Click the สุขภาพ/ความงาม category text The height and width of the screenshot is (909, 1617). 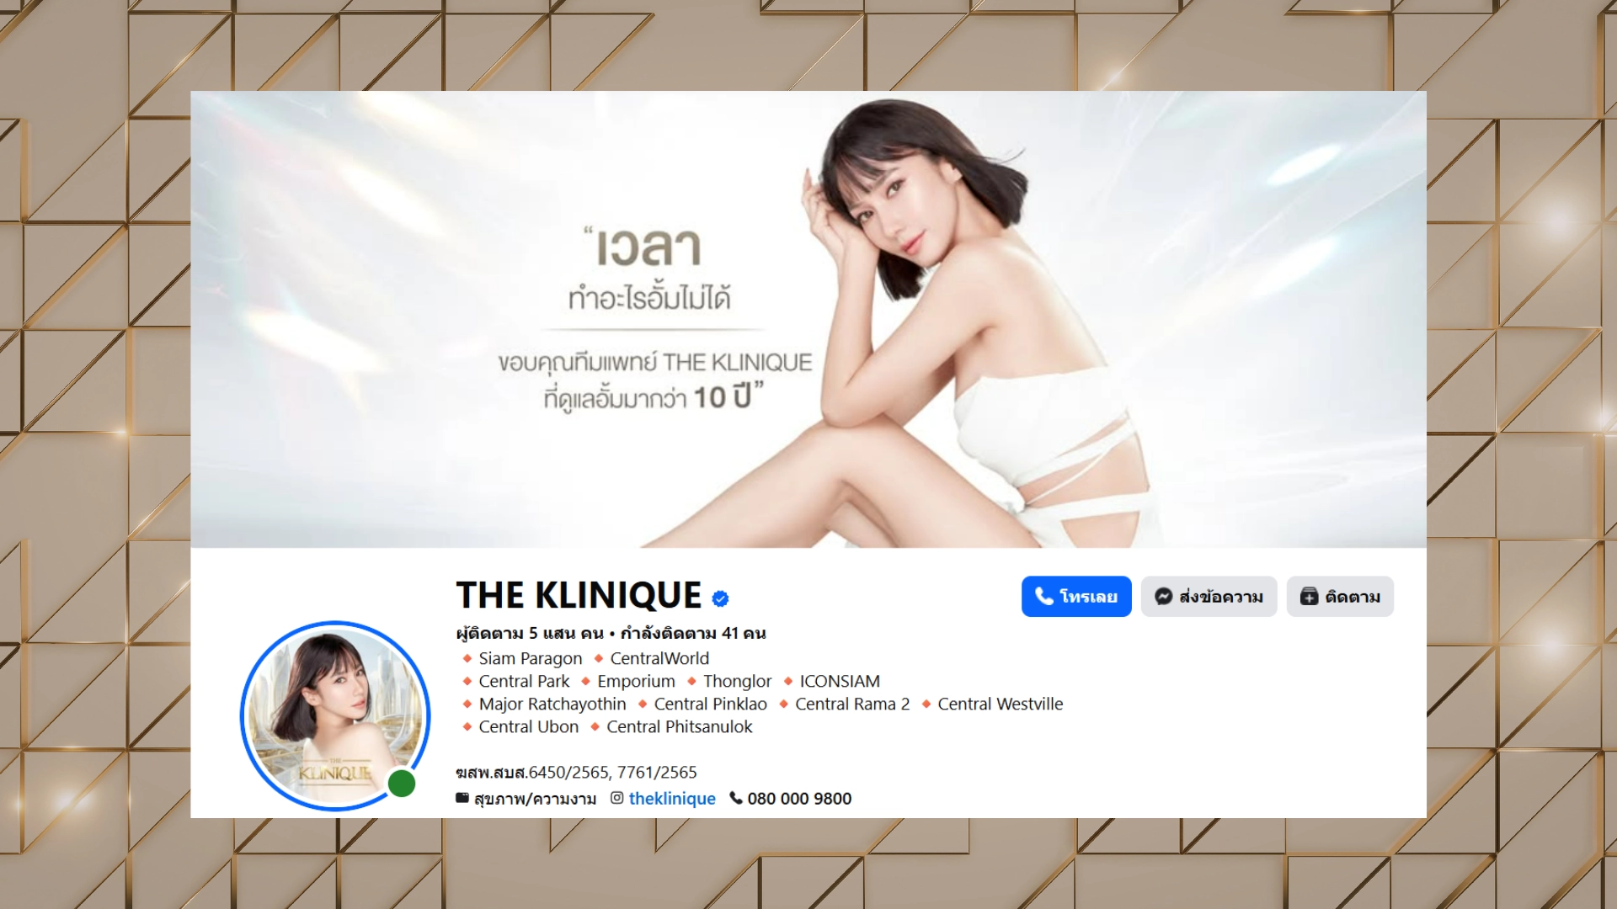tap(535, 799)
